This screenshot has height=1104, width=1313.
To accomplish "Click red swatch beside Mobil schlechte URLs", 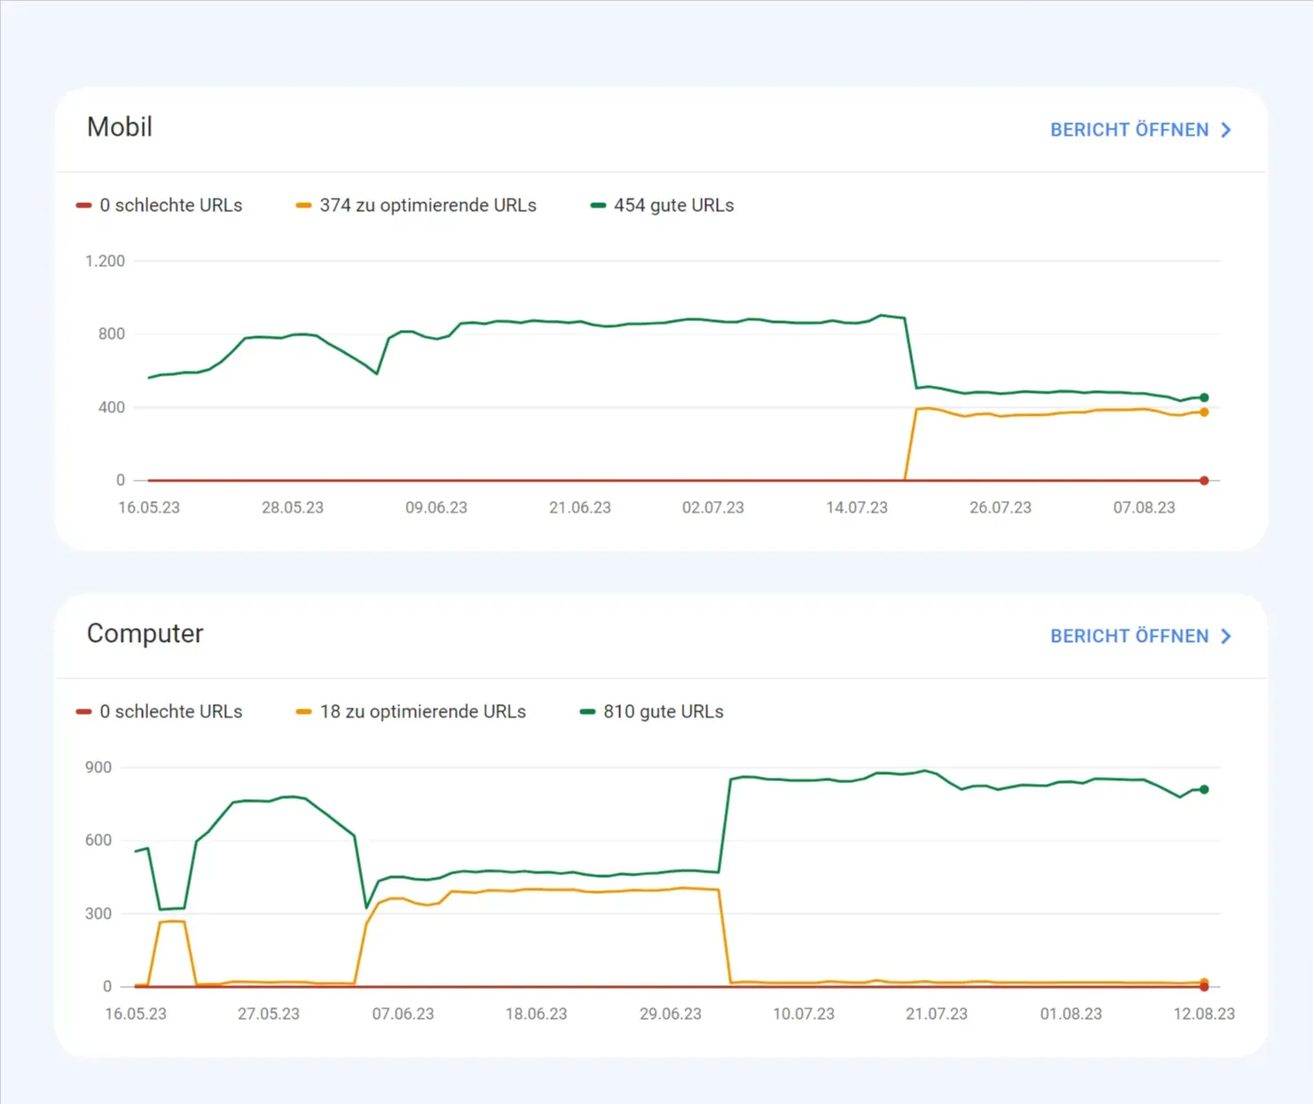I will pos(84,205).
